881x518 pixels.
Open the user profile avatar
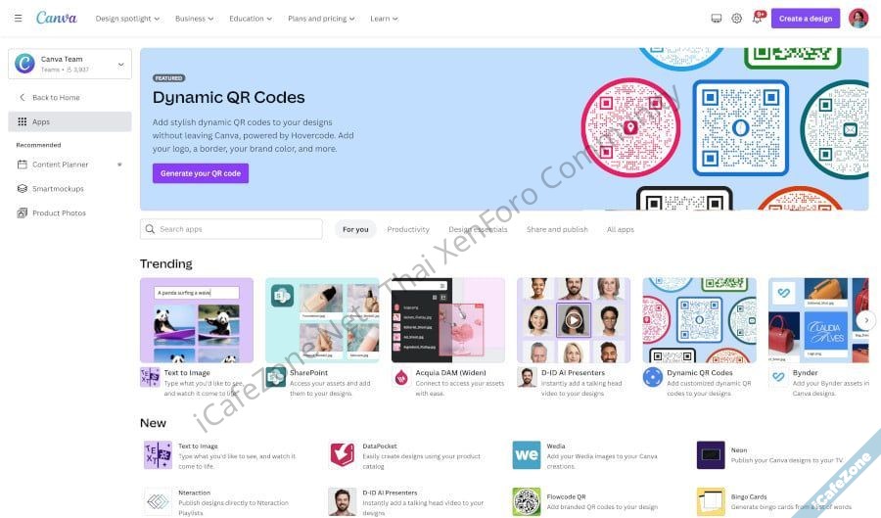(x=858, y=19)
